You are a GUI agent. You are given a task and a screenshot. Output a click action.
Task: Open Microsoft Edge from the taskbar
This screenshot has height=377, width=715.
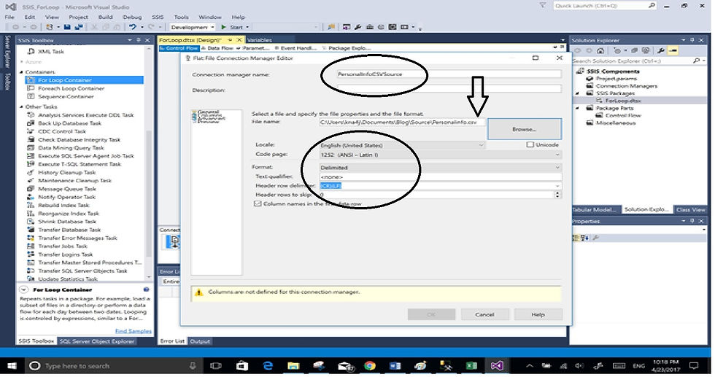coord(268,365)
